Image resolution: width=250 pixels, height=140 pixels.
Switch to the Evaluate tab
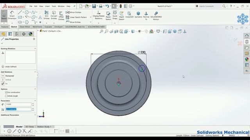[48, 27]
